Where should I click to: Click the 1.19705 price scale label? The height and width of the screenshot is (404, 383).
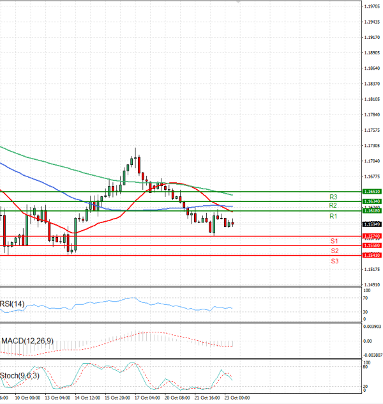coord(372,6)
